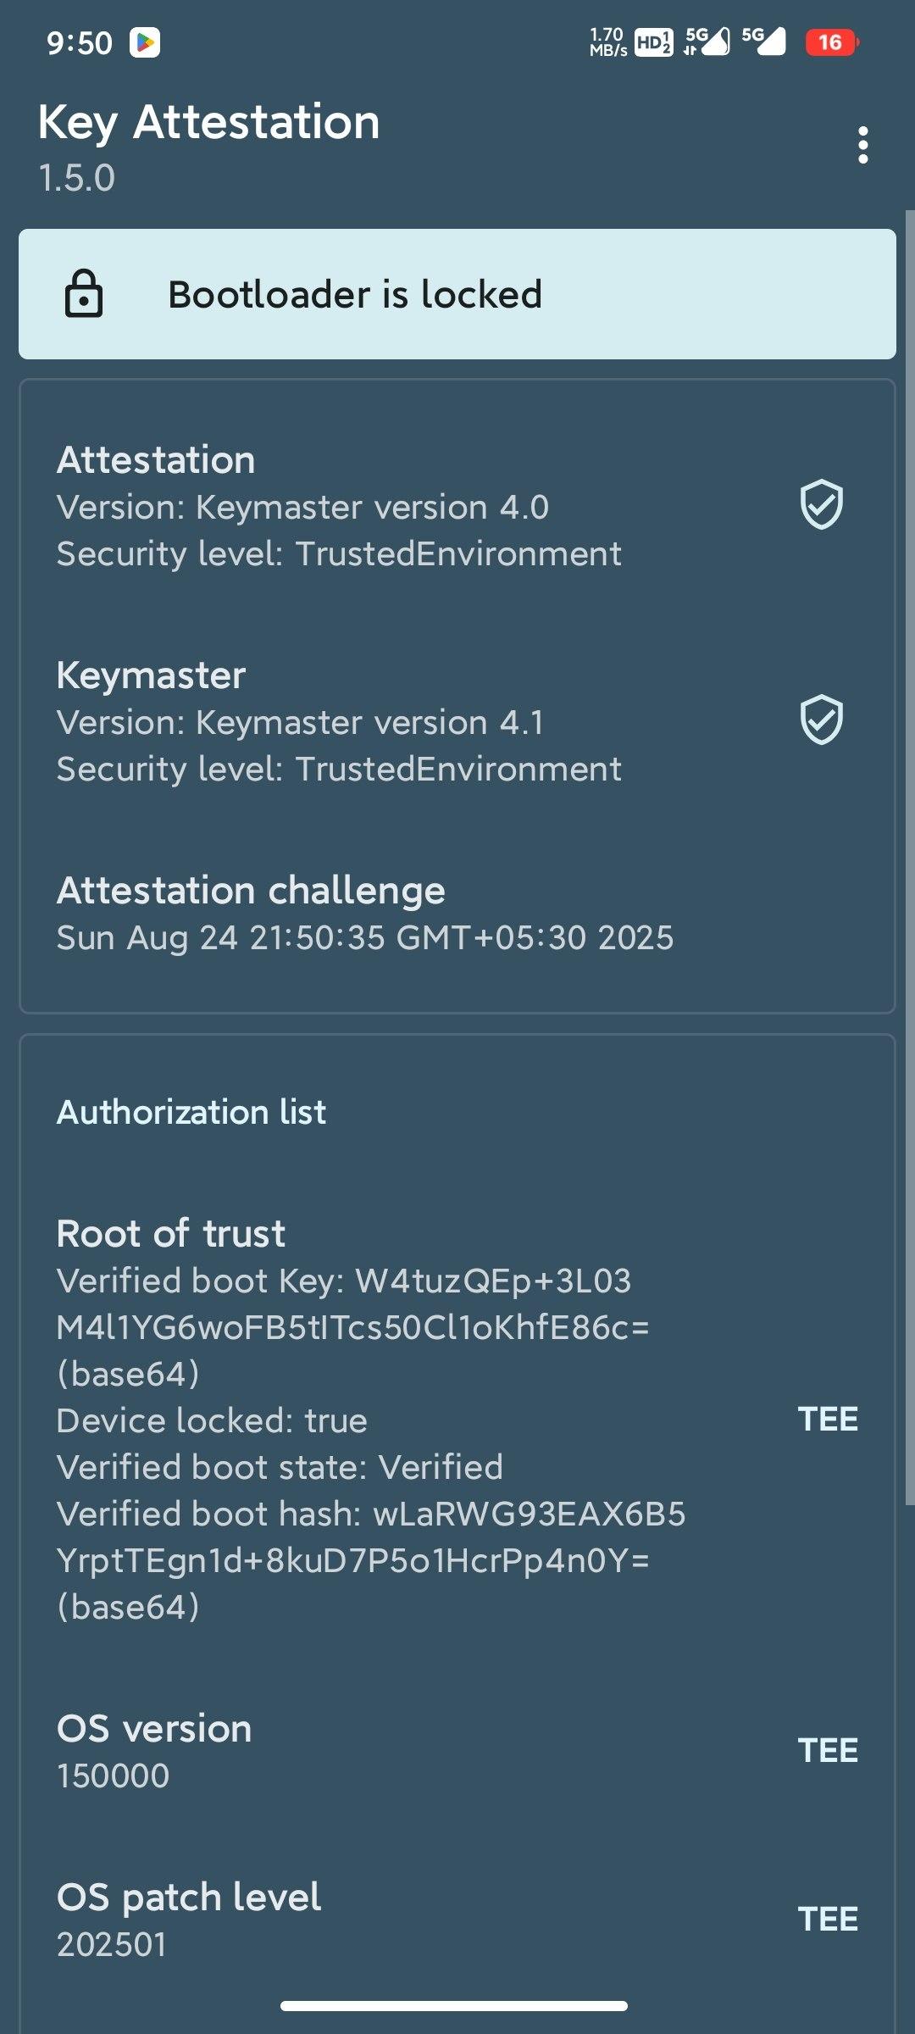Click the vertical scrollbar on right edge

910,858
